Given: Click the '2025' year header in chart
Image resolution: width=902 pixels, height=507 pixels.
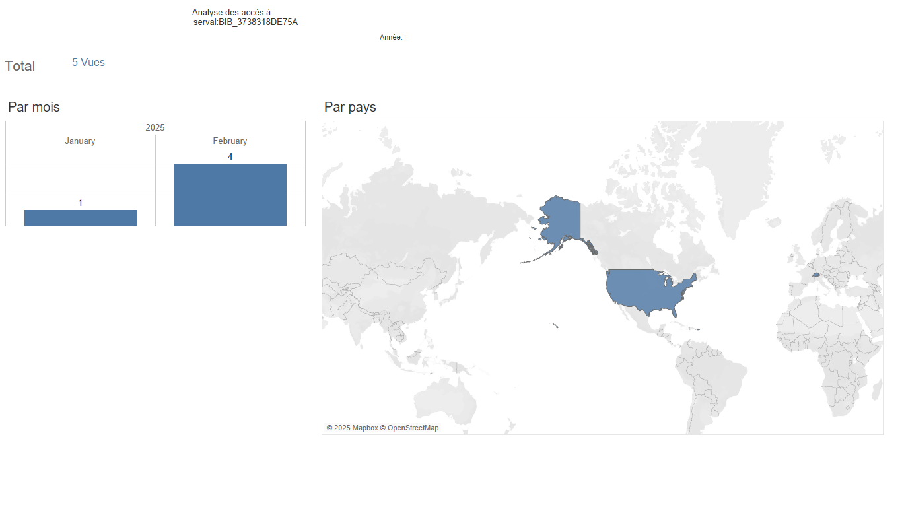Looking at the screenshot, I should 155,127.
